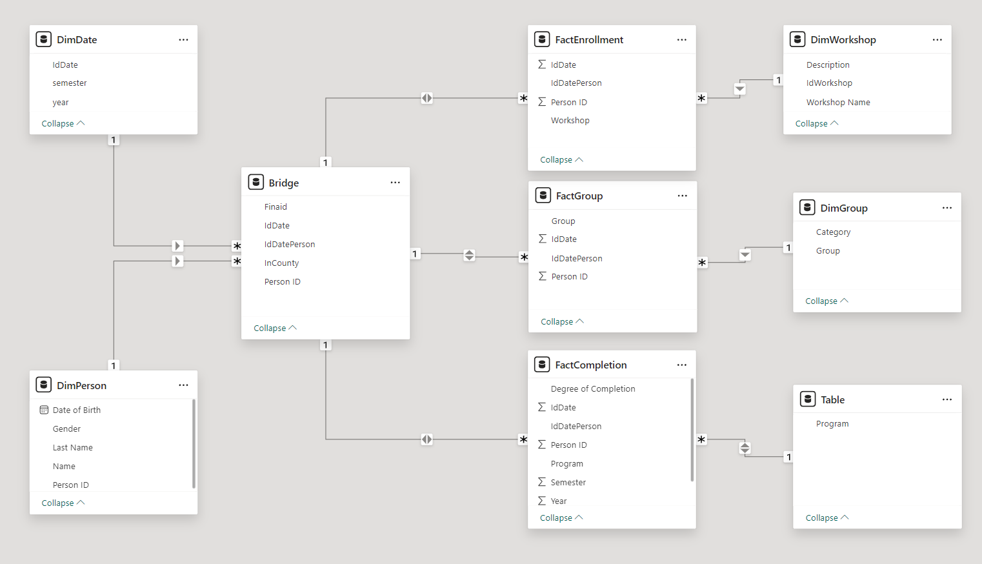The image size is (982, 564).
Task: Collapse the Bridge table
Action: click(275, 328)
